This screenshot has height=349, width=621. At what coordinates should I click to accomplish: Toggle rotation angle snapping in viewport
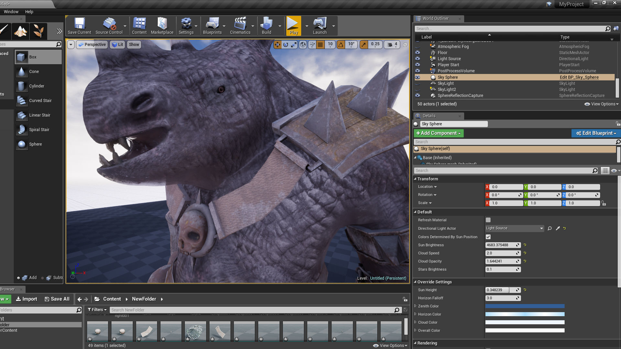point(341,45)
